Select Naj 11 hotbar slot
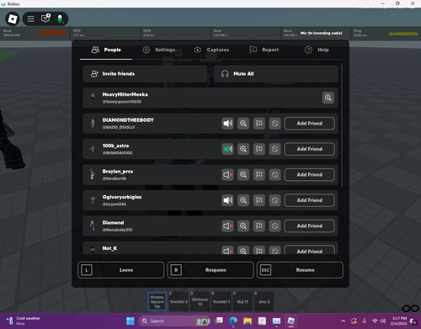This screenshot has height=329, width=421. tap(242, 302)
